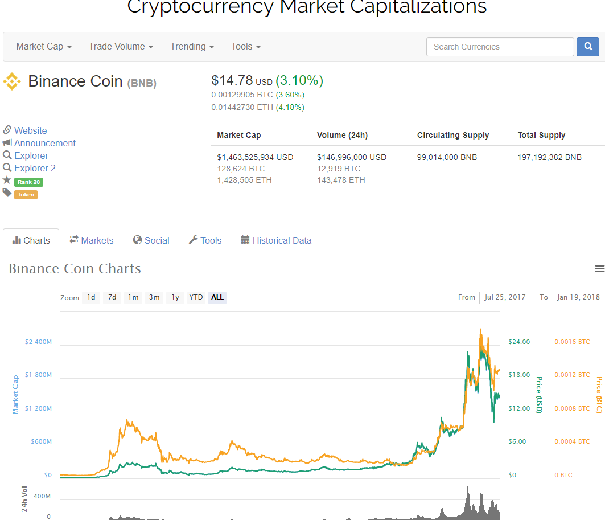
Task: Click the link icon beside Website
Action: 7,130
